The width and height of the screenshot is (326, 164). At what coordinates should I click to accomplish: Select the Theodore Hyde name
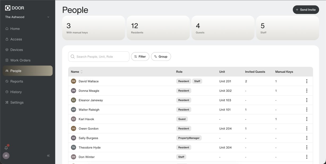(90, 147)
